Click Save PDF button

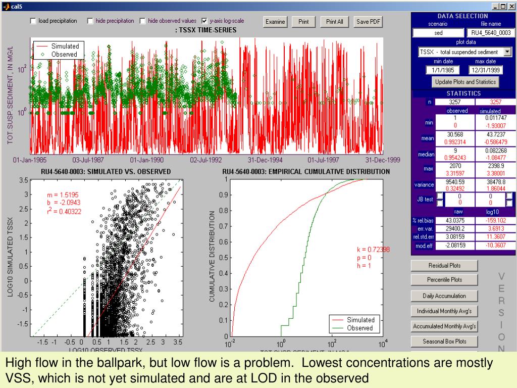point(368,22)
